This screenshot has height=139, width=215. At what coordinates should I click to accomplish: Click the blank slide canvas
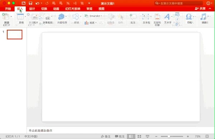[x=121, y=77]
